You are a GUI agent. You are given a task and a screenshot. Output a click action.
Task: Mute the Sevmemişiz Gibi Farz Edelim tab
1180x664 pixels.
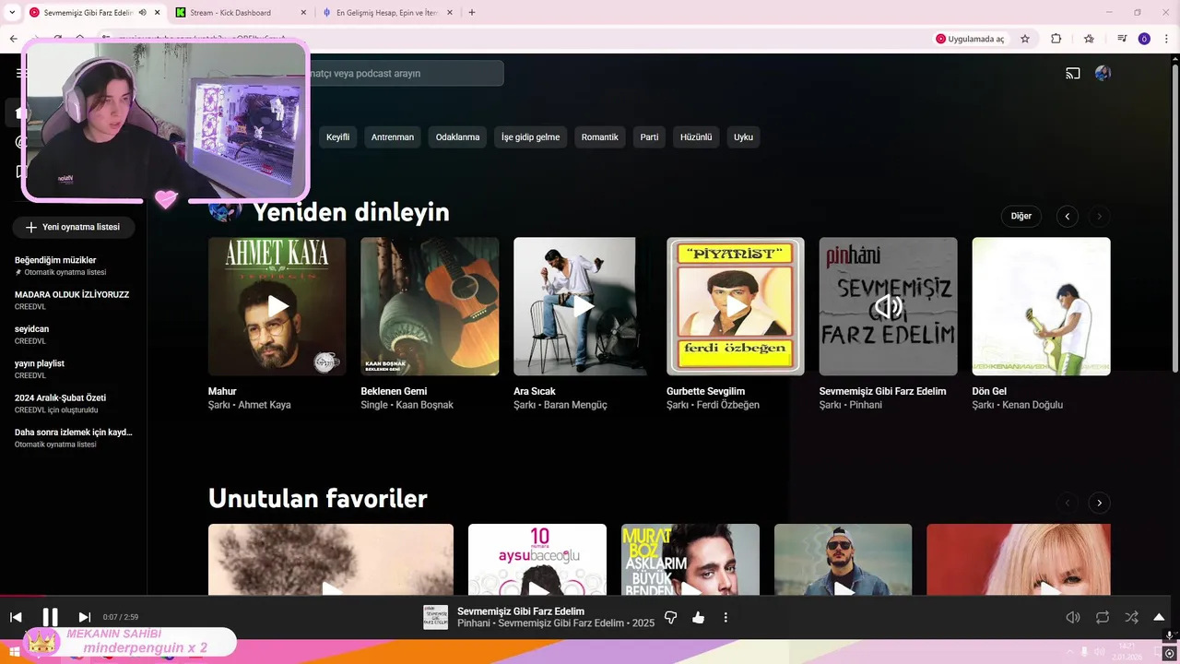point(142,13)
